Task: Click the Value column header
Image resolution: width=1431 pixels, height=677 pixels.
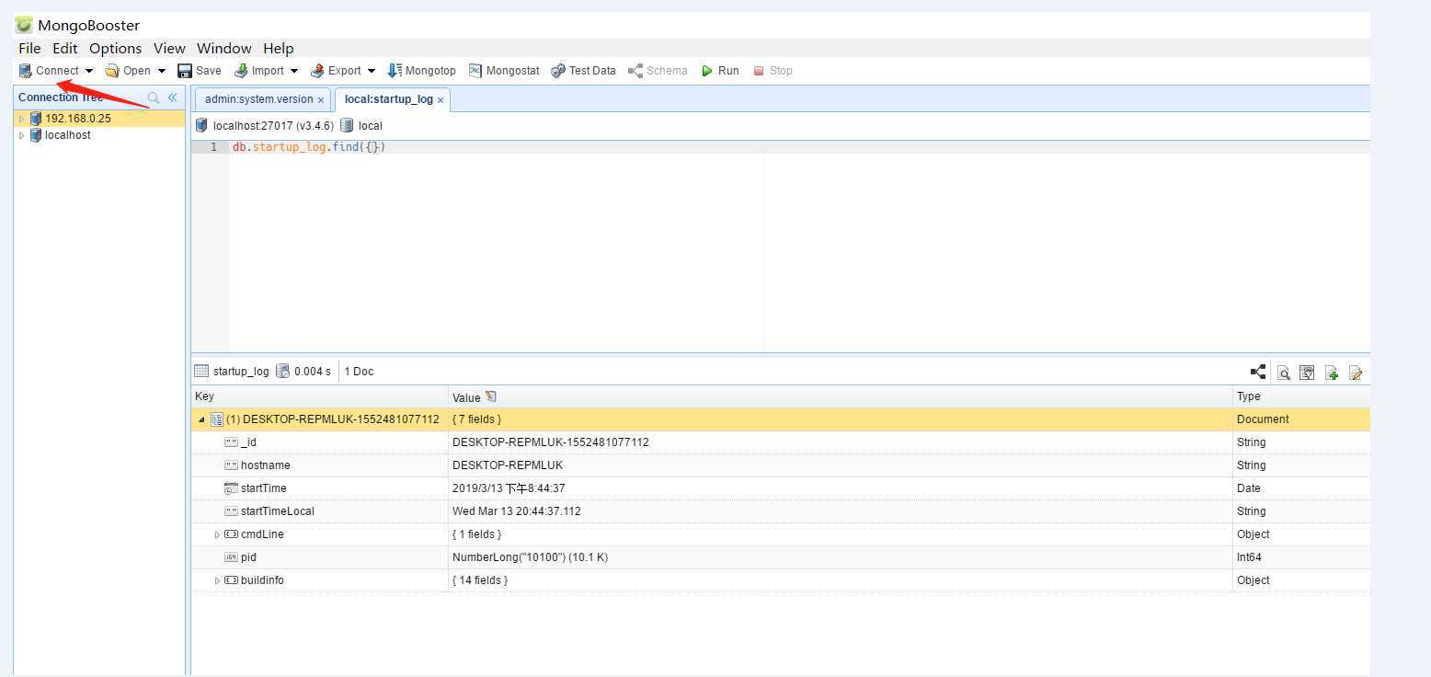Action: (841, 396)
